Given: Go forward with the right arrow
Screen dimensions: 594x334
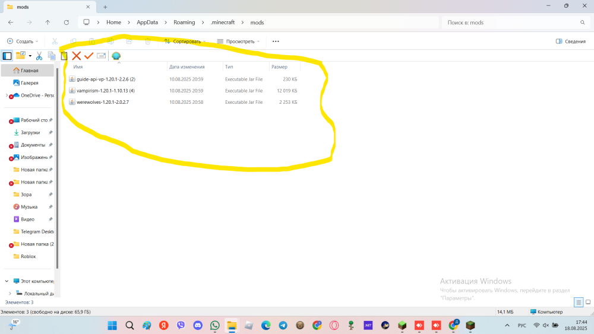Looking at the screenshot, I should point(29,23).
